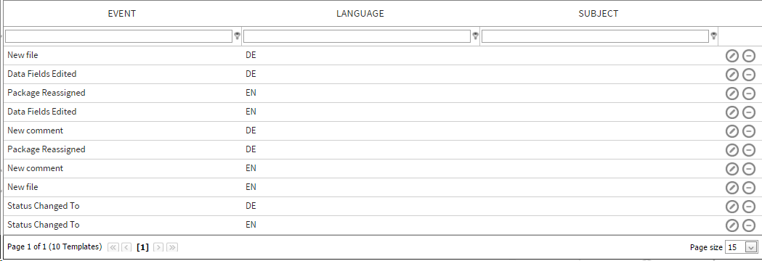Select the 'New file' event in EN row
This screenshot has height=261, width=762.
[23, 187]
